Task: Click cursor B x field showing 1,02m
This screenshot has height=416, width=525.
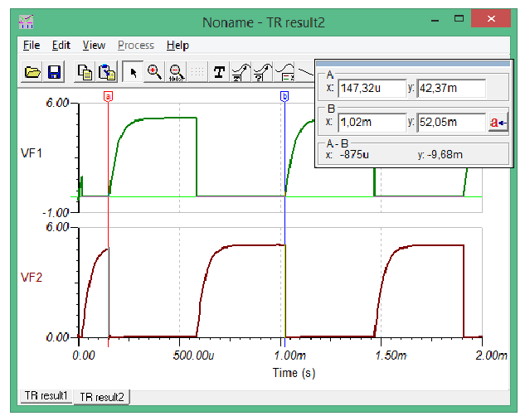Action: (372, 123)
